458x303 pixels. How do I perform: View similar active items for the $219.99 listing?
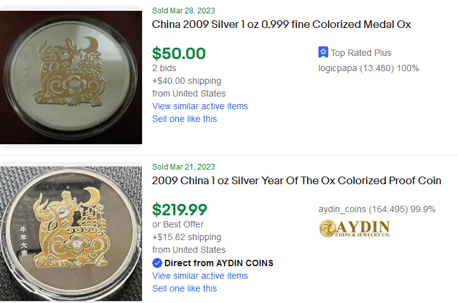[200, 276]
